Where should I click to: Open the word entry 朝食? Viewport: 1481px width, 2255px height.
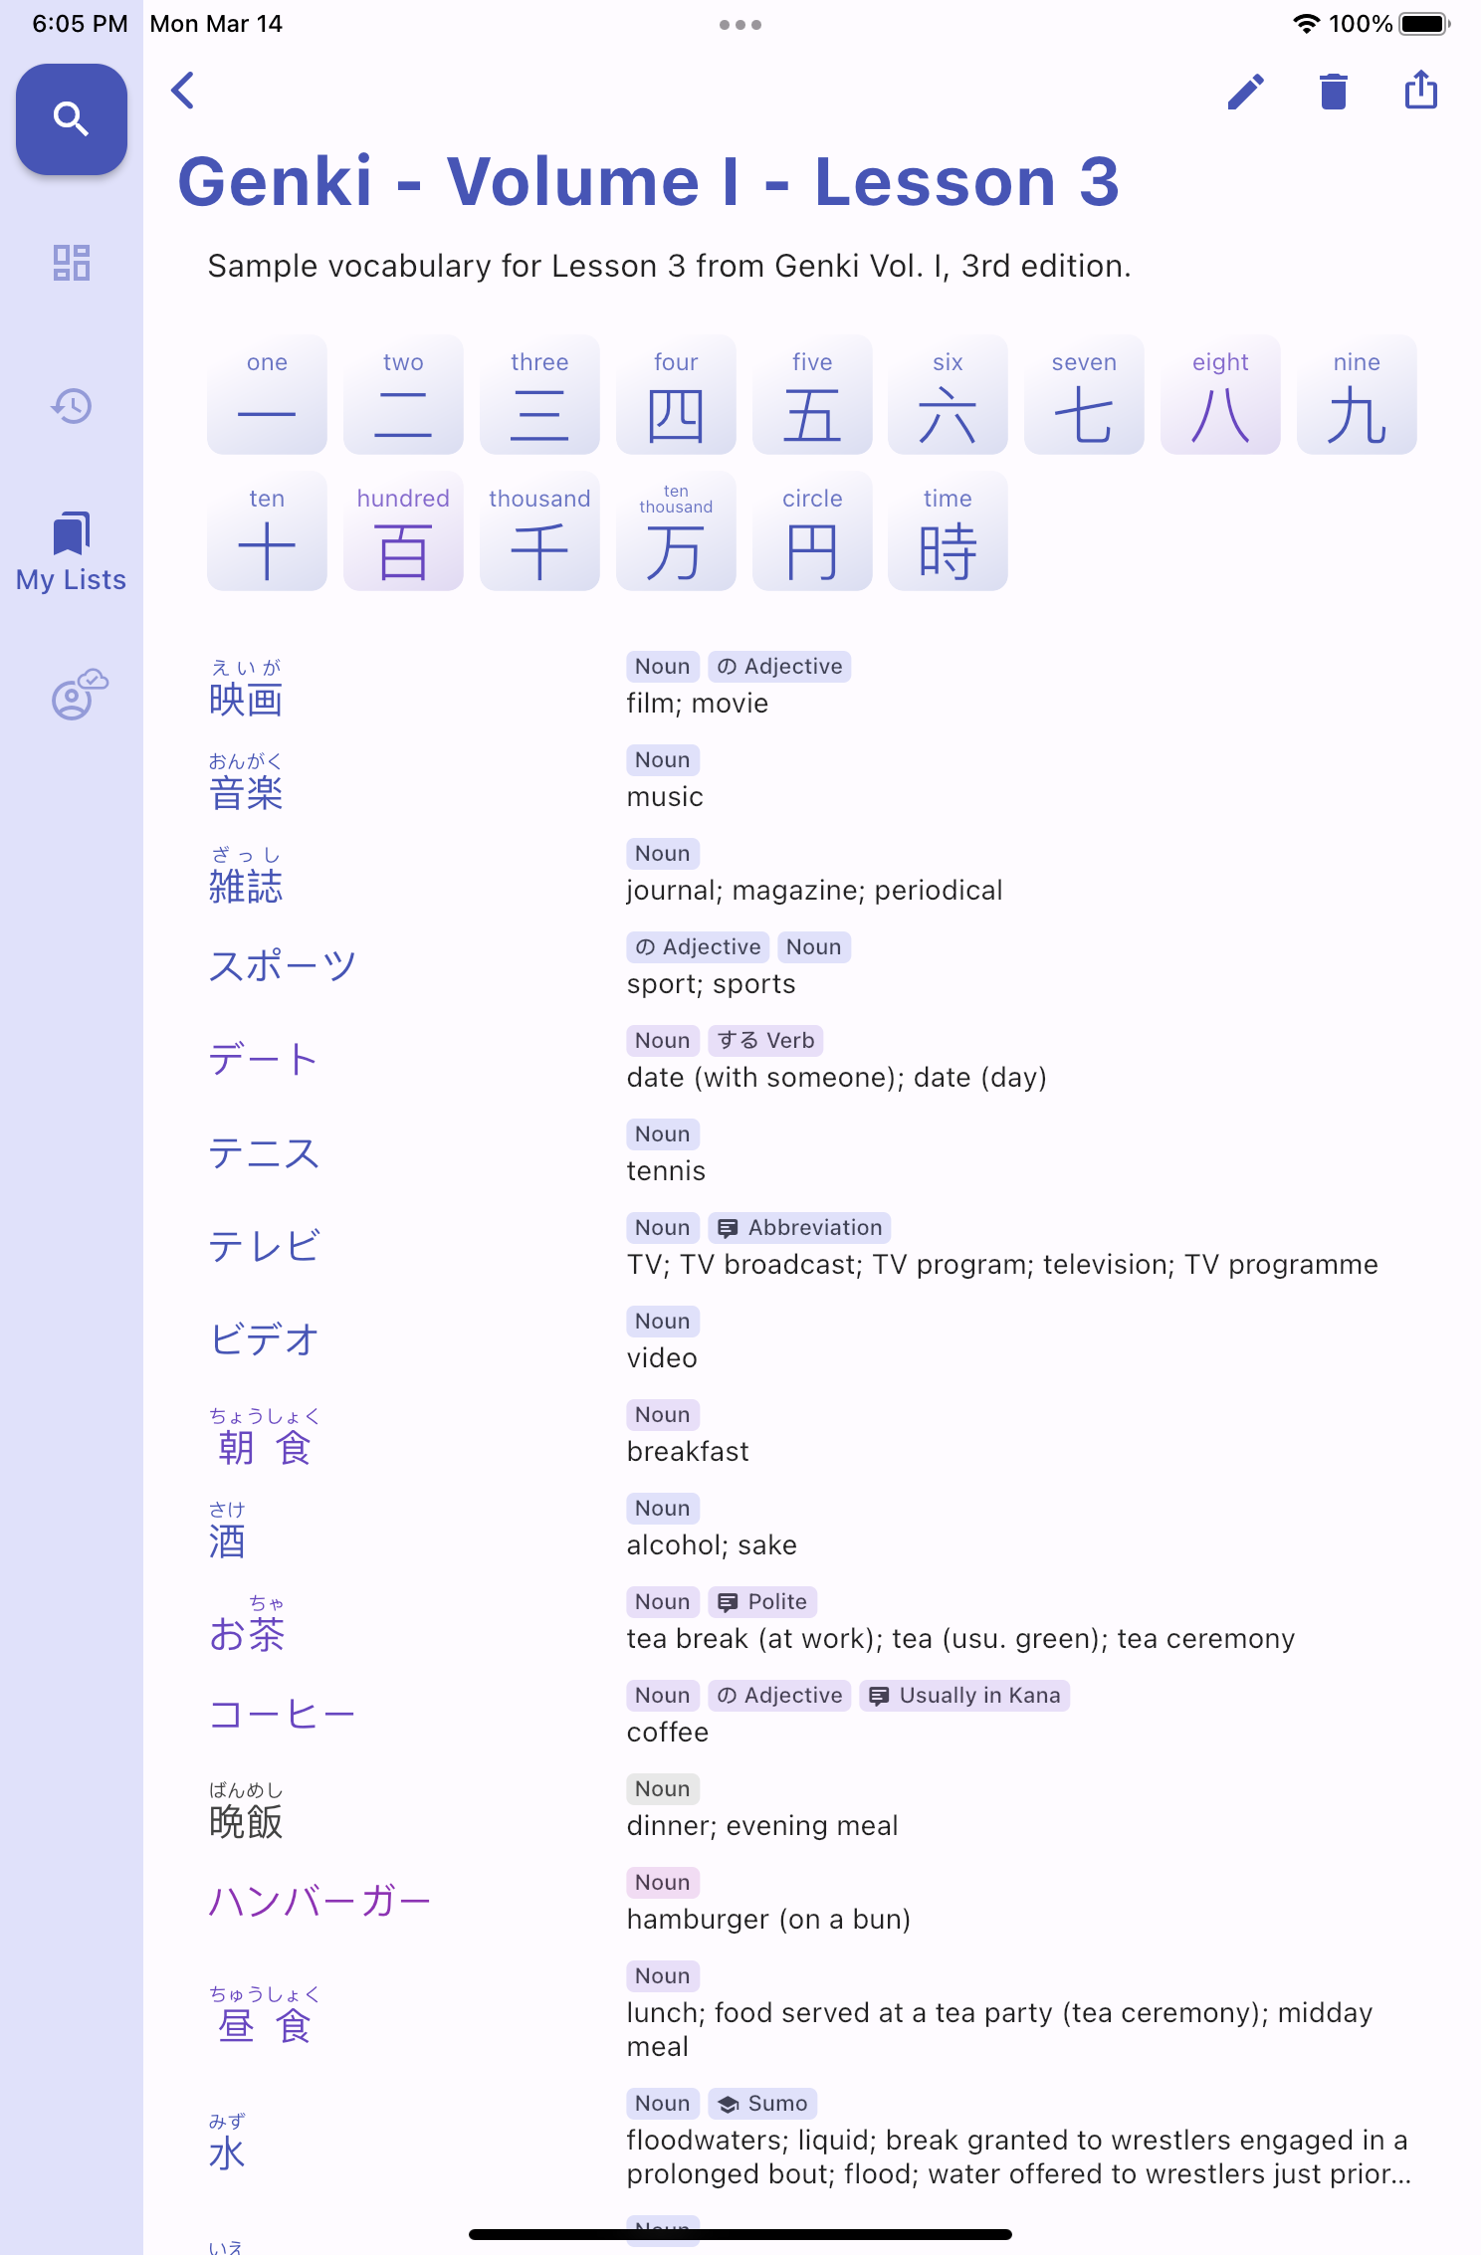click(264, 1437)
